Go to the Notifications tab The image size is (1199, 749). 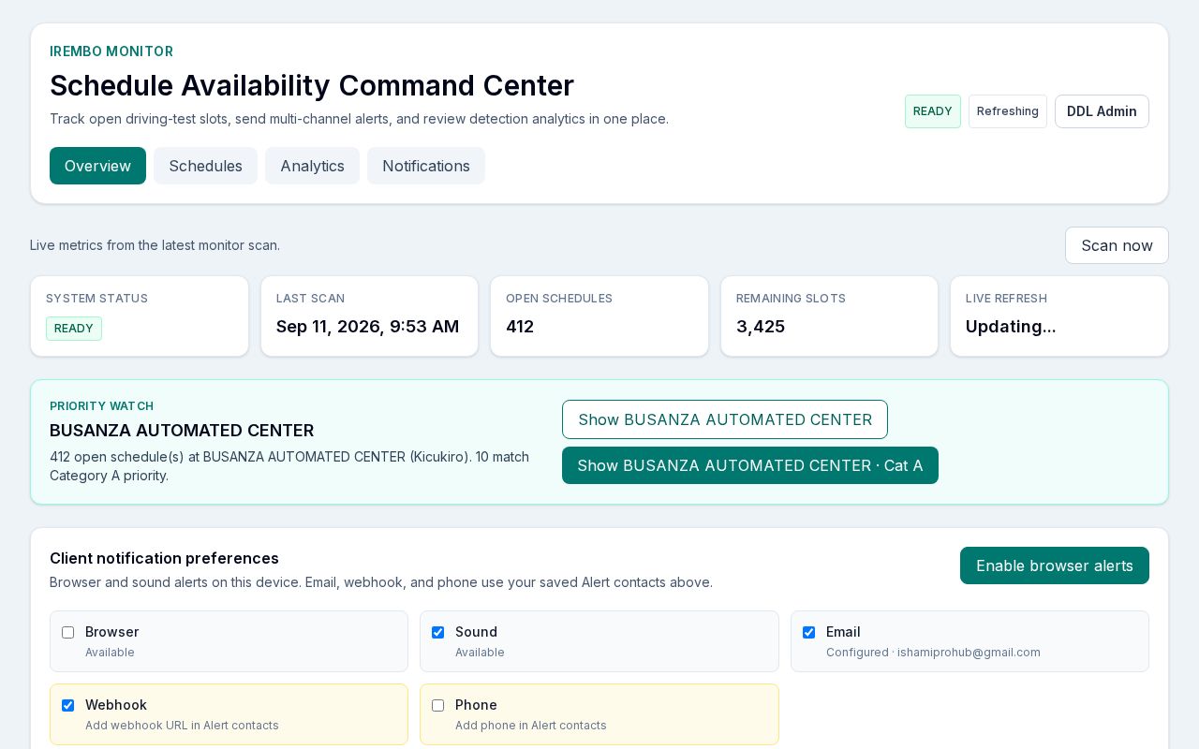426,166
